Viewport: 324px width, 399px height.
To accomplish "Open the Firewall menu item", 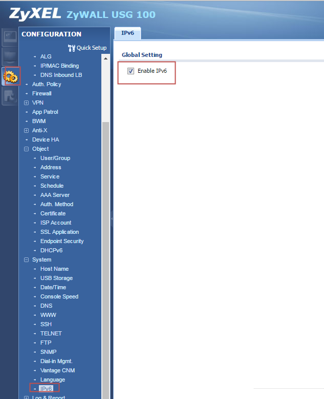I will (x=41, y=93).
